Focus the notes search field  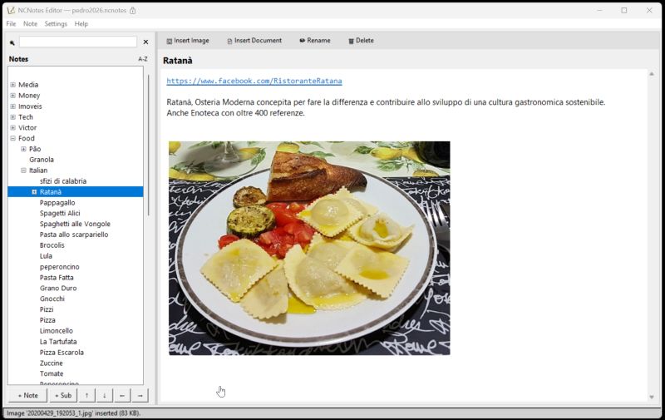78,42
